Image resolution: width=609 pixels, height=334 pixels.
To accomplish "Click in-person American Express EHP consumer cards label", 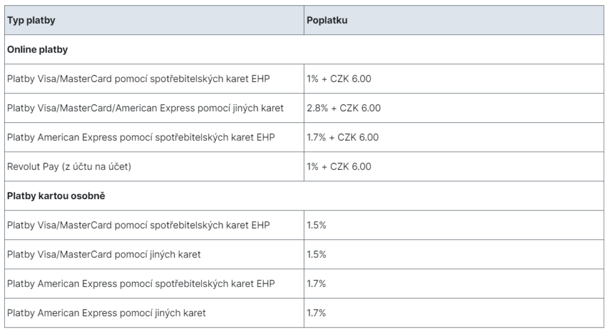I will [141, 283].
